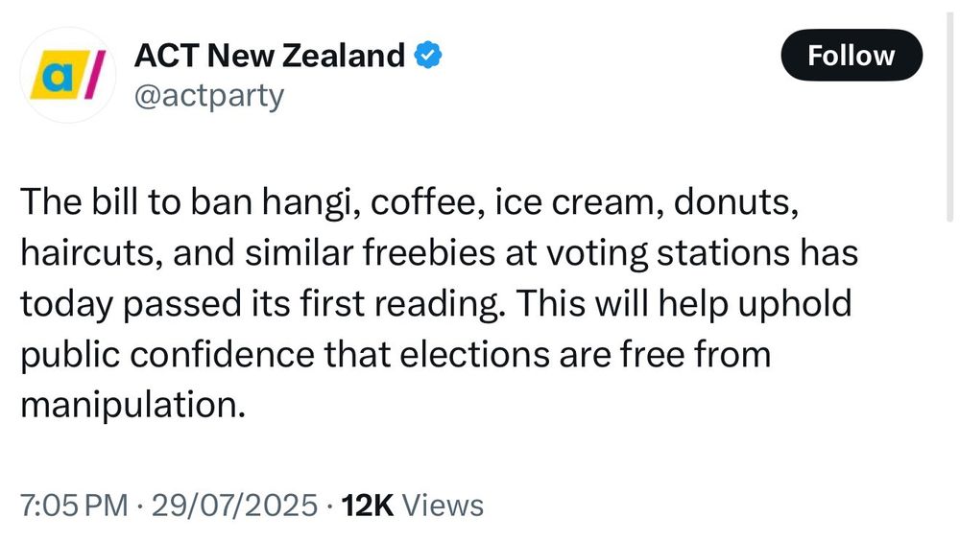Image resolution: width=960 pixels, height=541 pixels.
Task: Click the 29/07/2025 post date
Action: [234, 506]
